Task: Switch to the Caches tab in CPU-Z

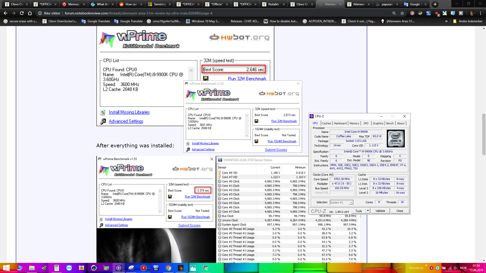Action: pyautogui.click(x=326, y=123)
